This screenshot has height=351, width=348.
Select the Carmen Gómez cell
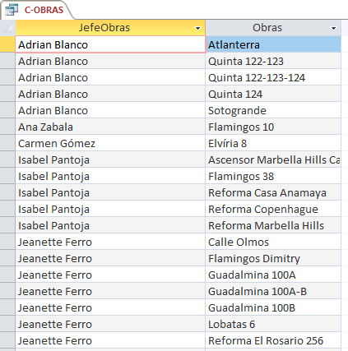pos(110,143)
